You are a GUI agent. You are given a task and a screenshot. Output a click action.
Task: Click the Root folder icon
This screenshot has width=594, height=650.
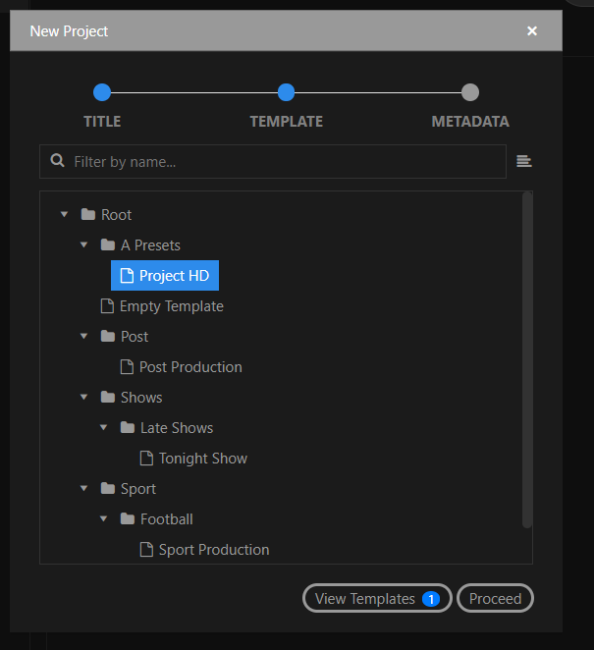[x=88, y=214]
